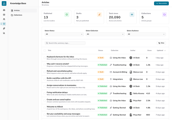Click wrench icon in Fixing notification delays row
172x120 pixels.
coord(111,93)
